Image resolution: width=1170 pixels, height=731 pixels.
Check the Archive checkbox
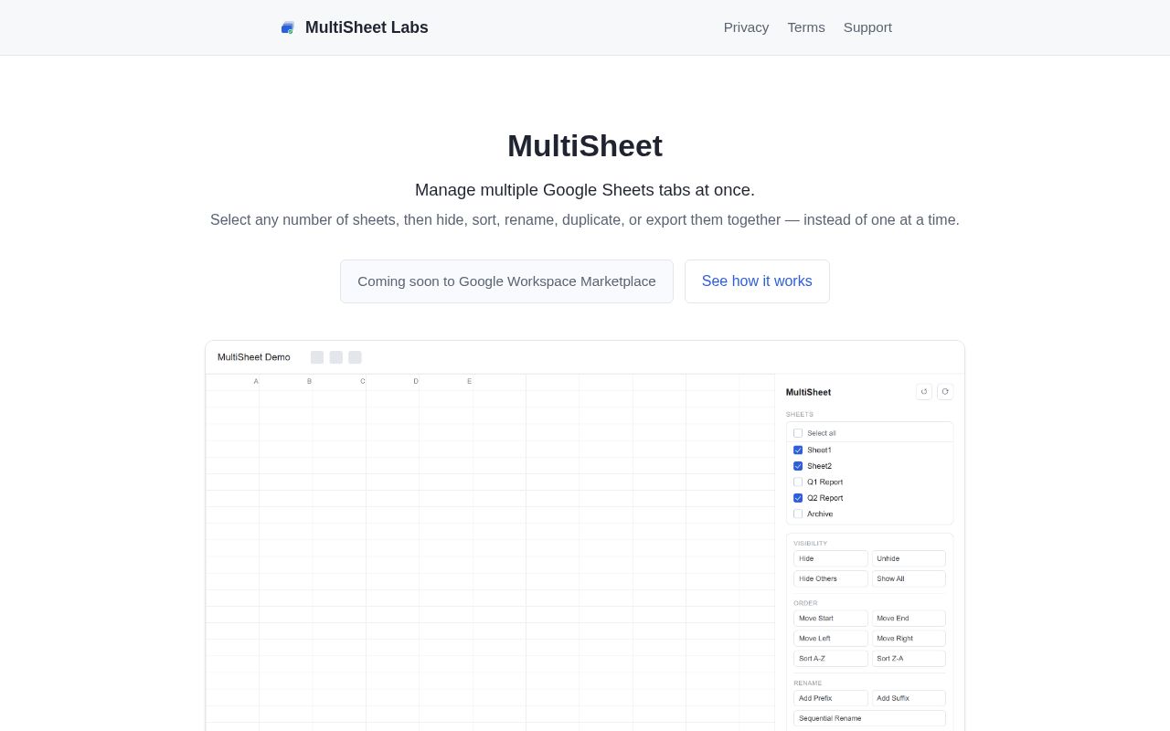point(798,514)
